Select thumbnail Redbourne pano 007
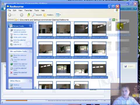Viewport: 140px width, 105px height. 81,49
